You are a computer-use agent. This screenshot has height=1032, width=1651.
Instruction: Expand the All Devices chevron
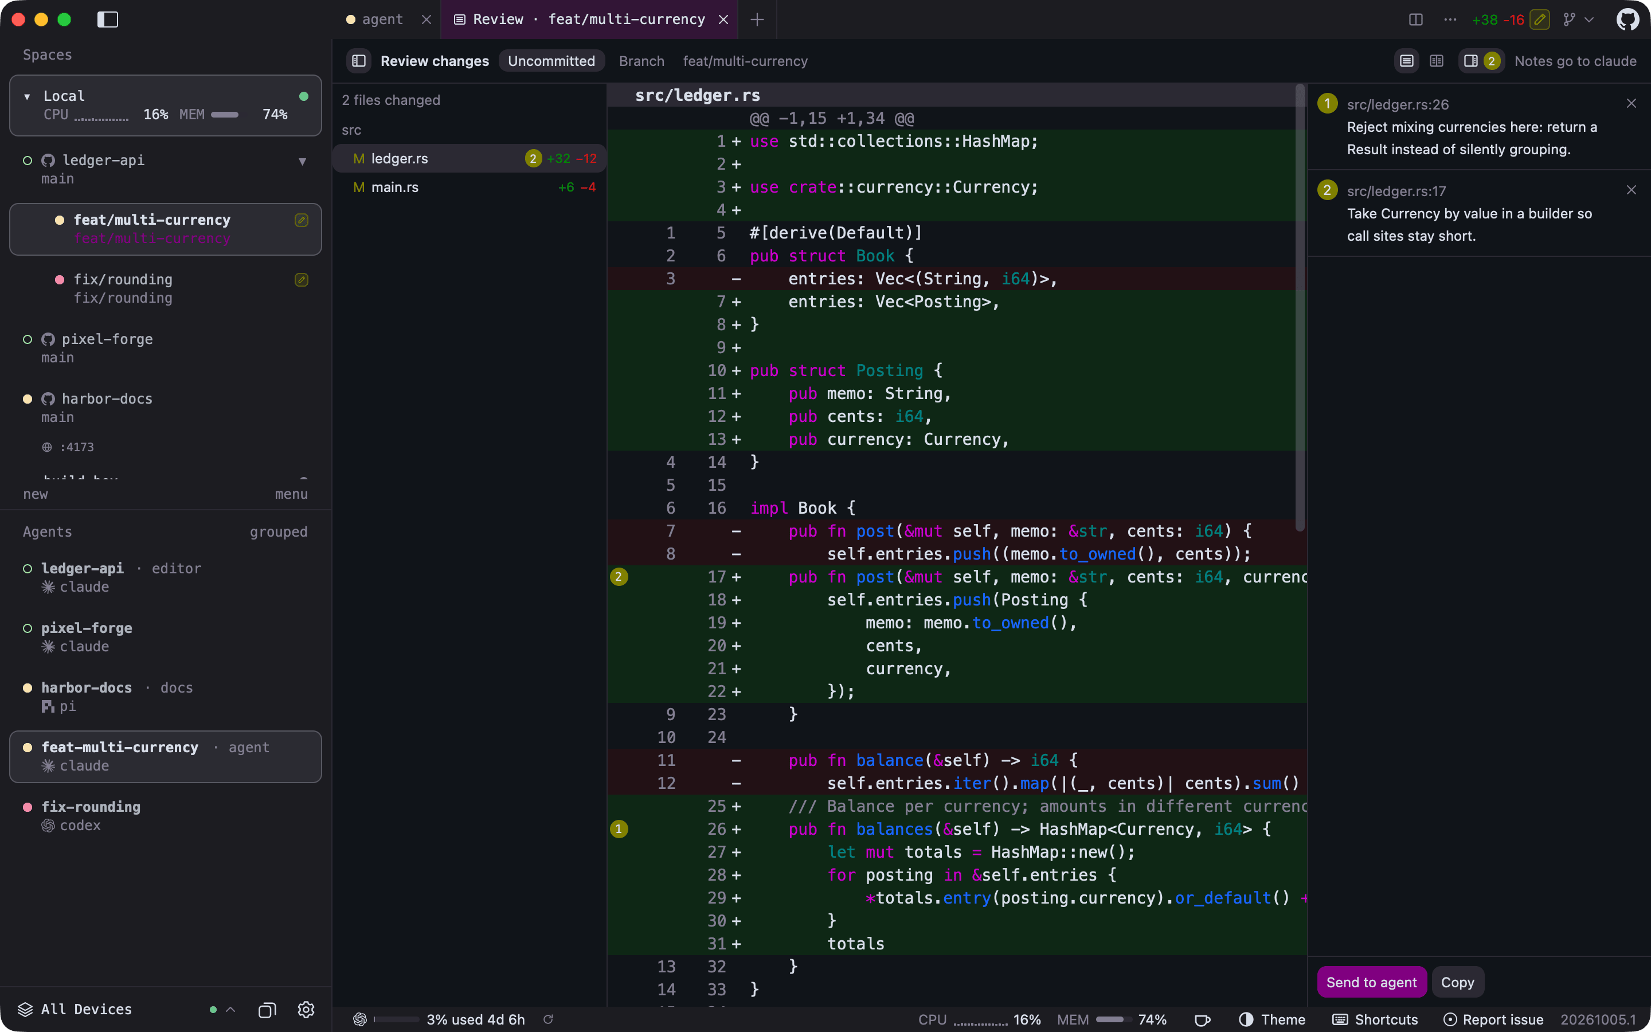[x=230, y=1010]
